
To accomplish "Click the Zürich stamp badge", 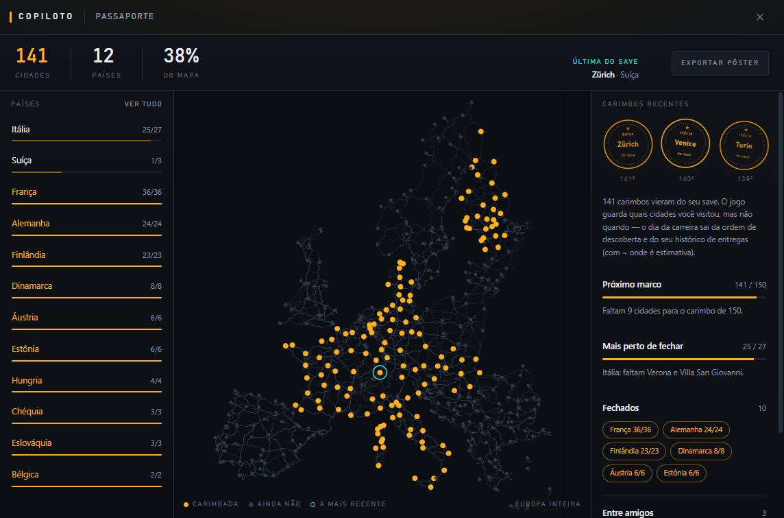I will 628,145.
